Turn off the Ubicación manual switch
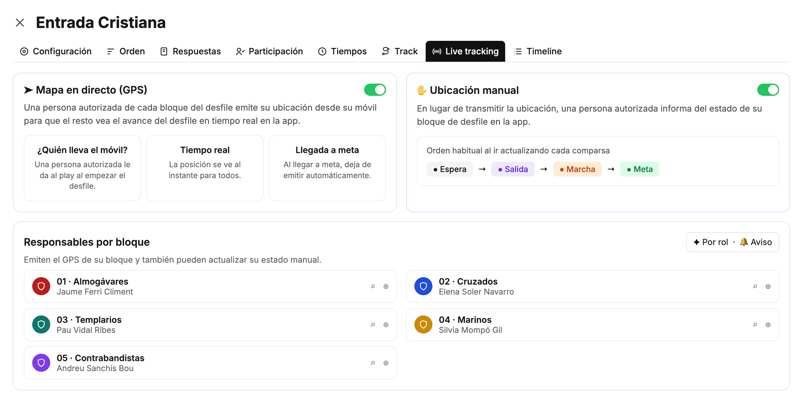Image resolution: width=803 pixels, height=401 pixels. click(768, 90)
